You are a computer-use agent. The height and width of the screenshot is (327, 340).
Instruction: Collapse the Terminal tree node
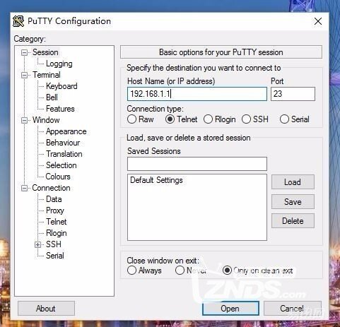[24, 76]
